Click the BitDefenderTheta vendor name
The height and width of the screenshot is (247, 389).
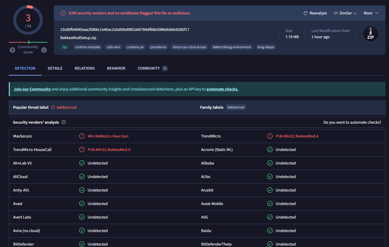(216, 244)
